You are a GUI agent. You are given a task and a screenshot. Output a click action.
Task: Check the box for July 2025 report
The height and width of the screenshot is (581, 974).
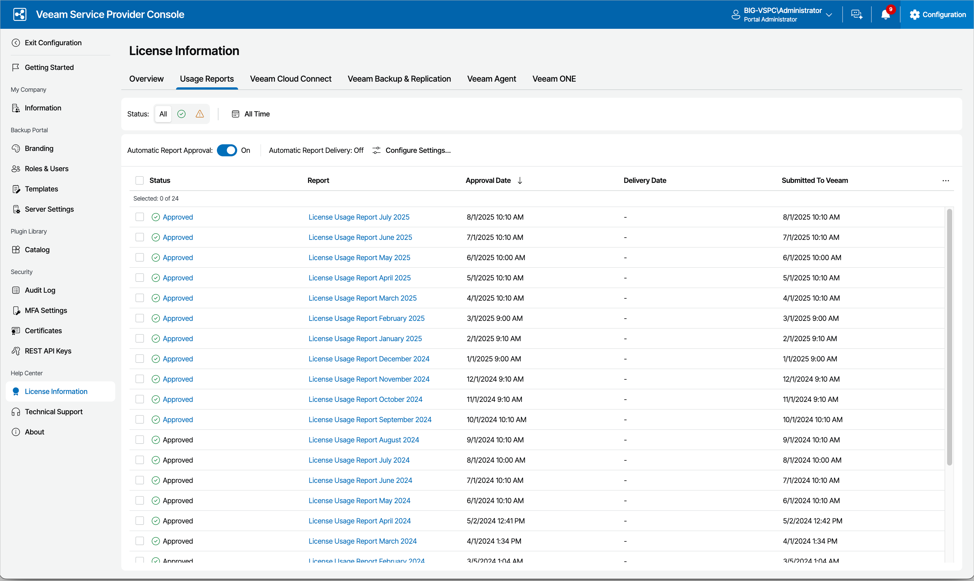point(139,217)
